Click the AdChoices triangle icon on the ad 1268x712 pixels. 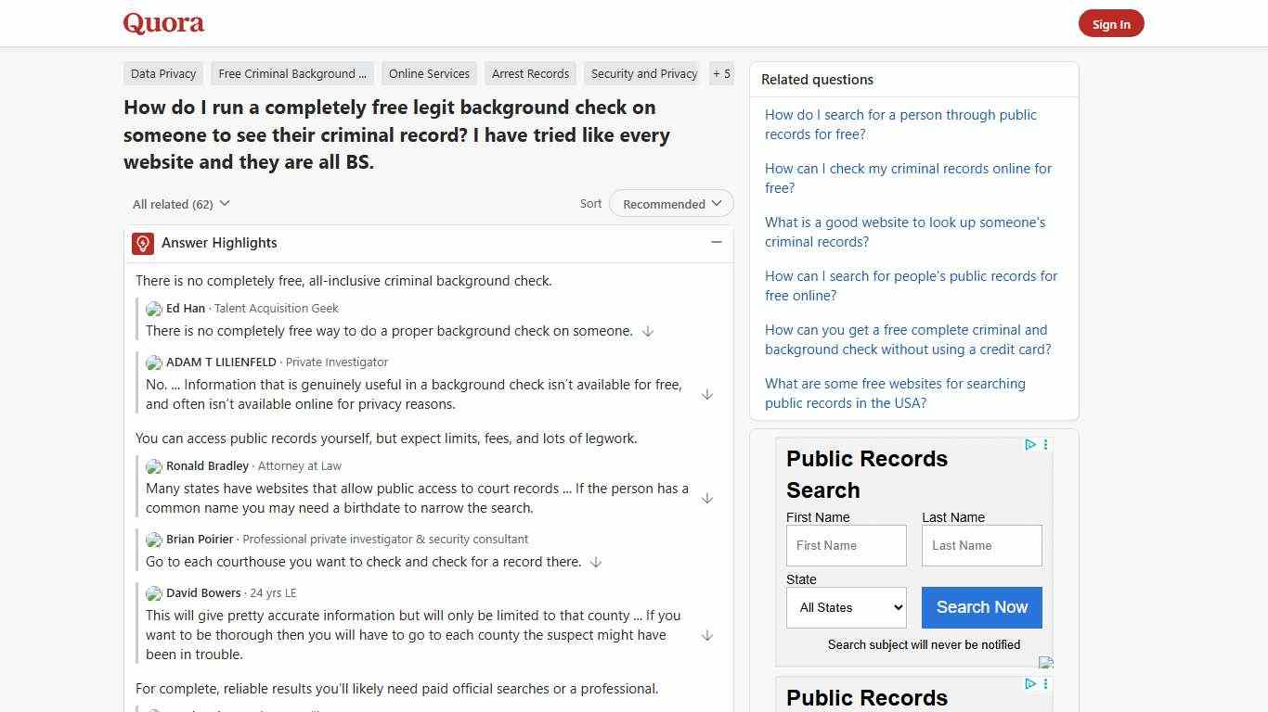[1030, 444]
